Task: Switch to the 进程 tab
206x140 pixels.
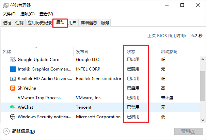Action: point(7,23)
